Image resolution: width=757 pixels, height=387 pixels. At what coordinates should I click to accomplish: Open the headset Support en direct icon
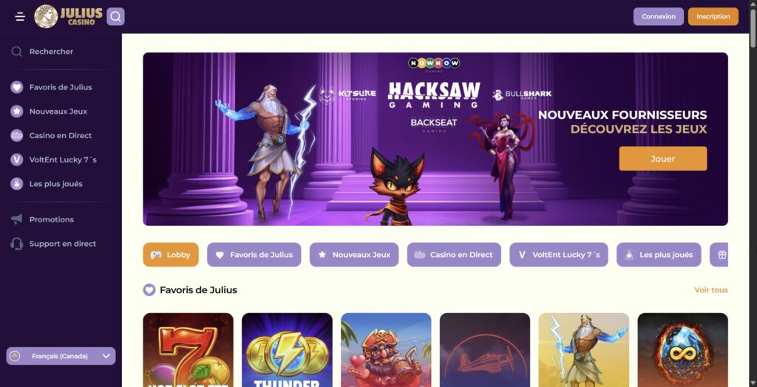[17, 244]
